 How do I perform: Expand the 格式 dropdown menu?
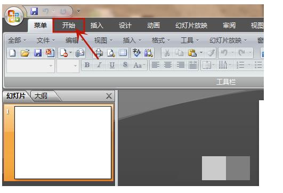160,41
